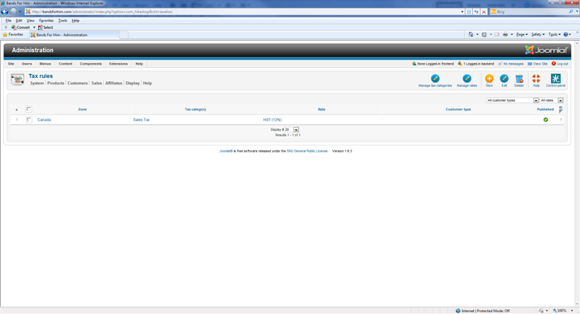The image size is (580, 314).
Task: Click the Joomla! logo in header
Action: pos(546,50)
